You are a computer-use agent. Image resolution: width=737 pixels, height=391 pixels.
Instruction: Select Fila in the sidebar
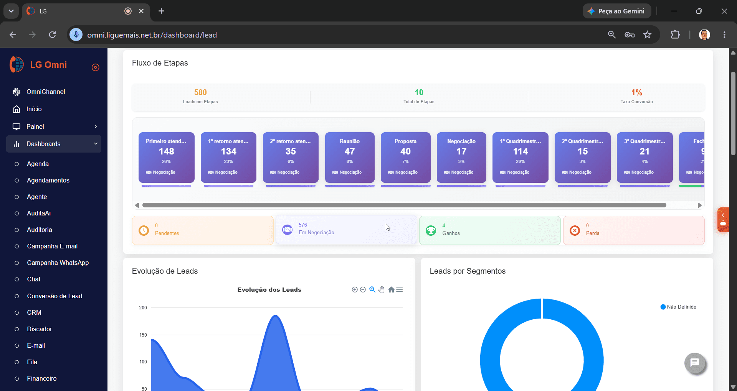tap(32, 362)
